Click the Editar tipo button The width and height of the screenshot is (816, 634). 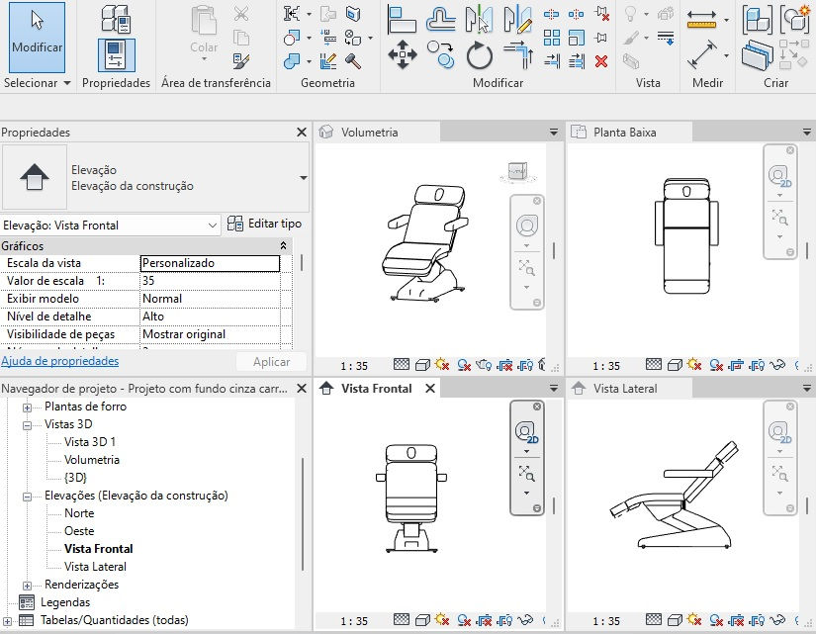click(264, 224)
